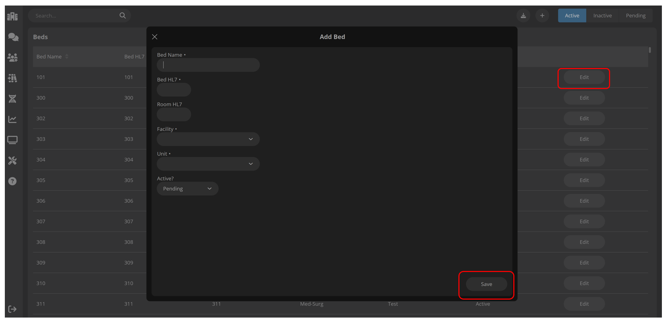Click the table vertical scrollbar thumb
This screenshot has width=665, height=321.
point(650,50)
